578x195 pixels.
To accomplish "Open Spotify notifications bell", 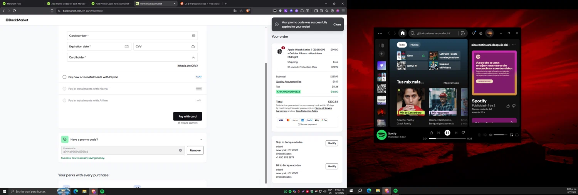I will tap(474, 33).
